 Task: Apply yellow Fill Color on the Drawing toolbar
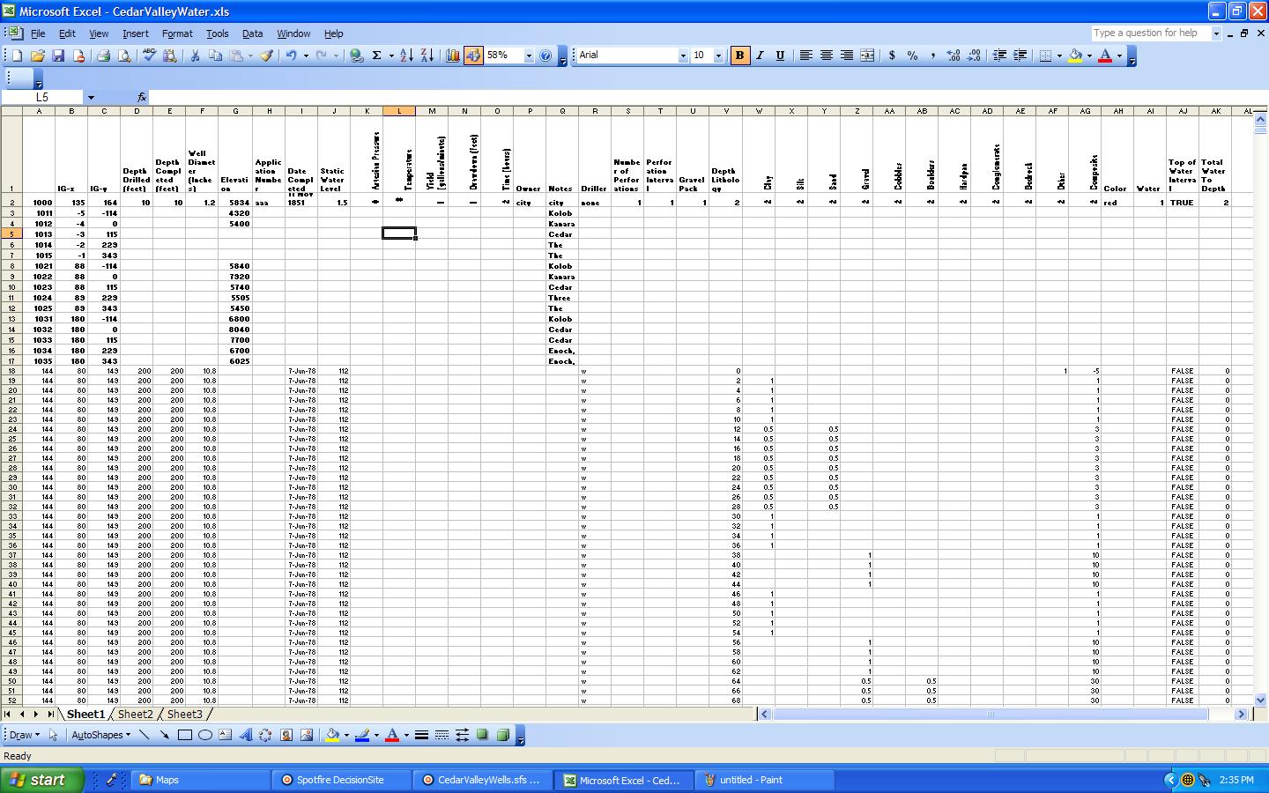click(331, 735)
